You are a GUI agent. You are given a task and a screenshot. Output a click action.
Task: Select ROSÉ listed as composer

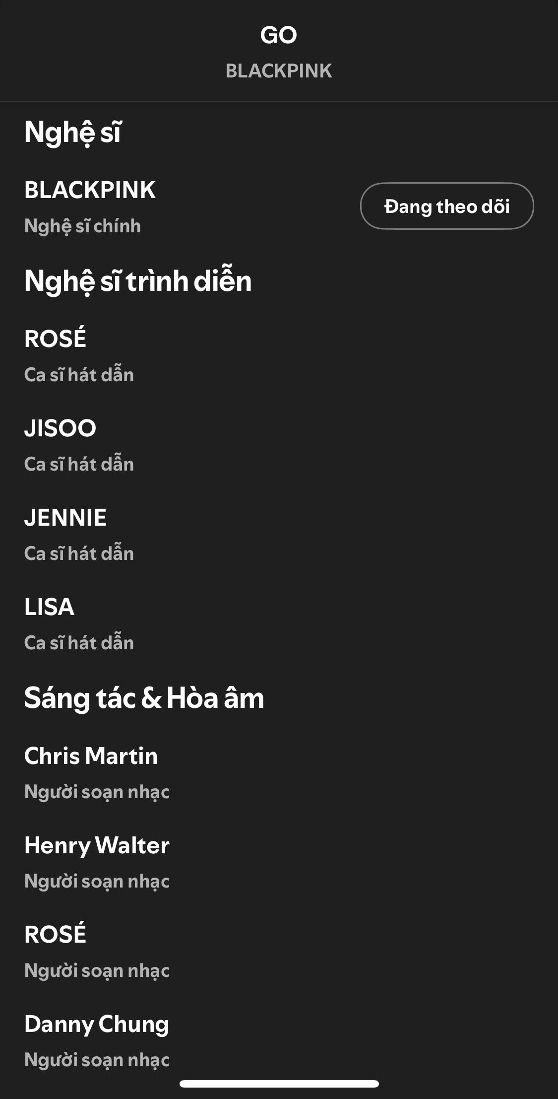coord(55,934)
